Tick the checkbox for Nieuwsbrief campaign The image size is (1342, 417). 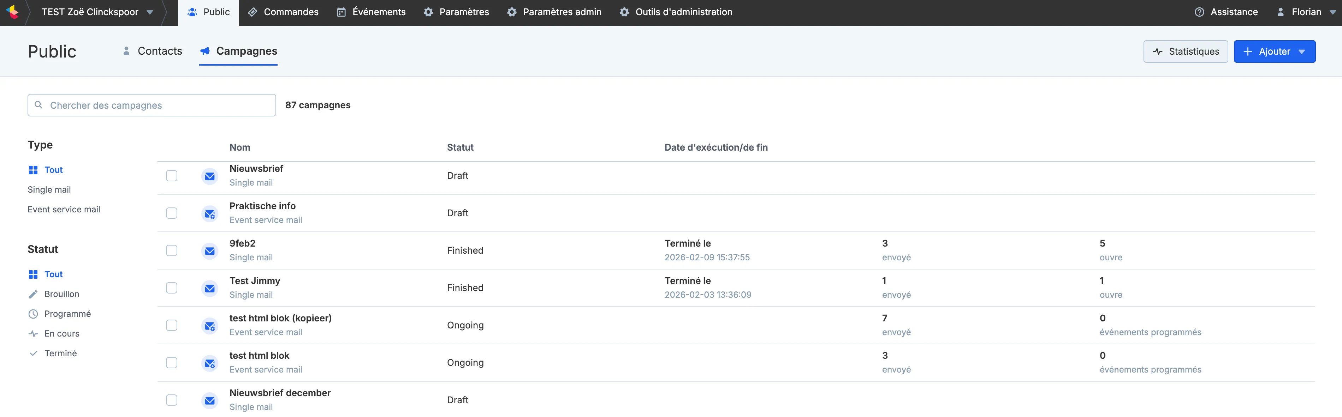(171, 175)
